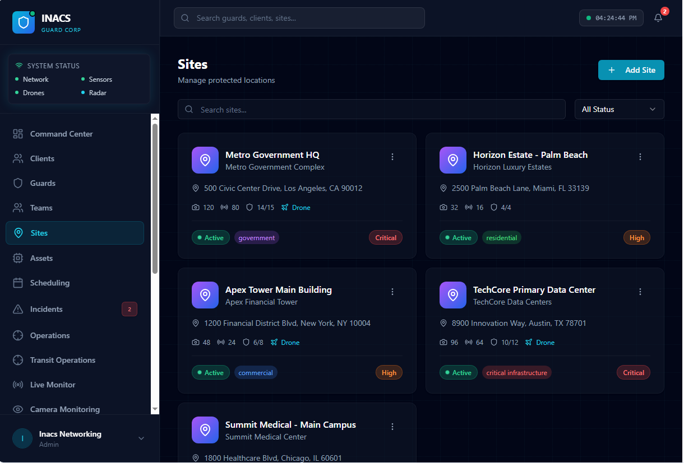Click the INACS shield logo icon
The height and width of the screenshot is (463, 684).
pos(24,22)
